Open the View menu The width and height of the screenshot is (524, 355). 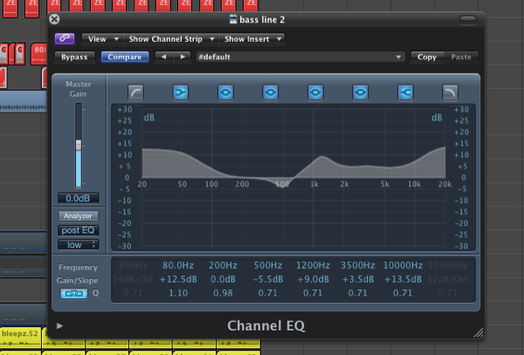click(100, 38)
